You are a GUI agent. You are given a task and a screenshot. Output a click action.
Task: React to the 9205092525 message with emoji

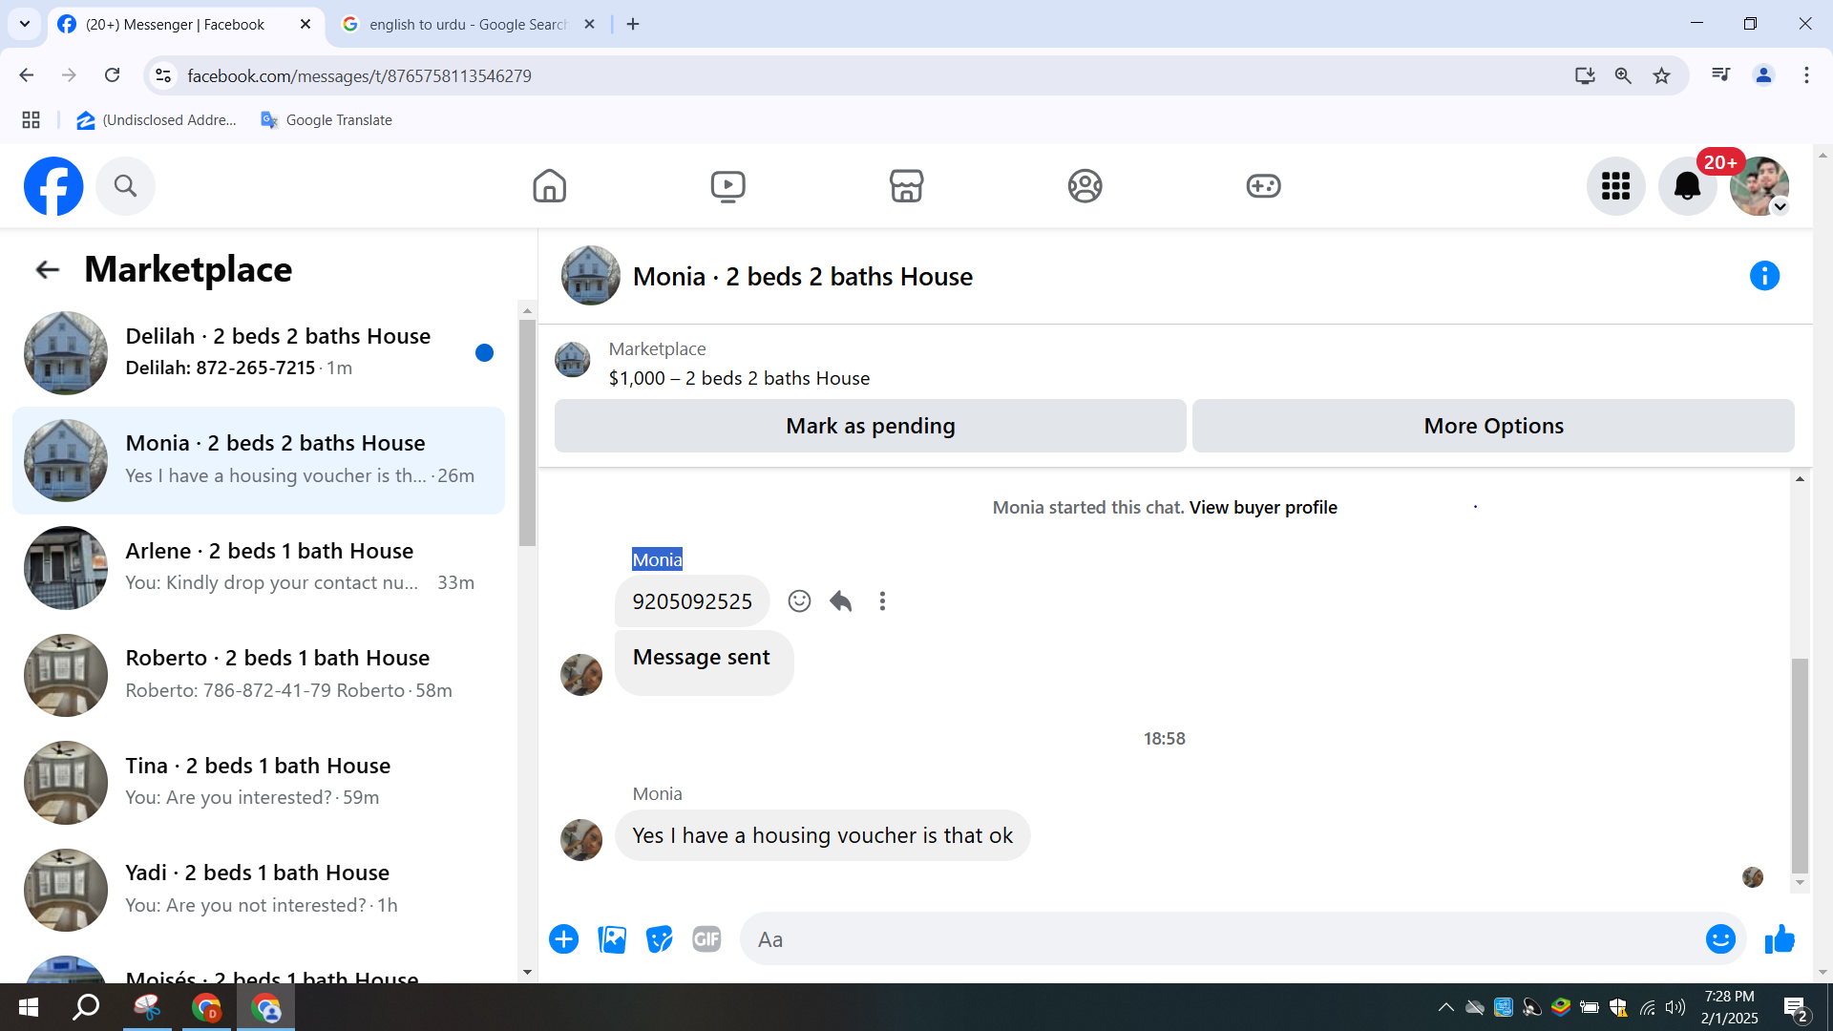799,601
